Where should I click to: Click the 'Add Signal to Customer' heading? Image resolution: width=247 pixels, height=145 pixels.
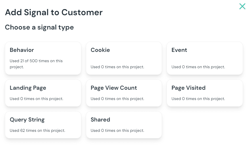54,12
